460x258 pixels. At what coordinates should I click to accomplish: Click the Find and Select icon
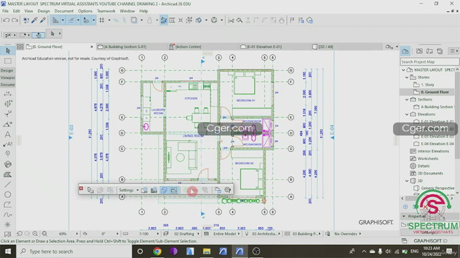26,20
